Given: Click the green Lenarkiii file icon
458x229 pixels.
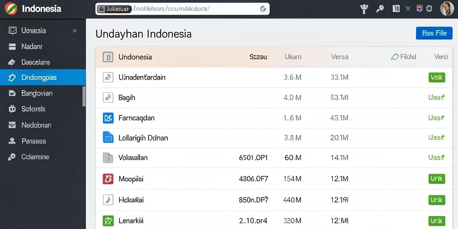Looking at the screenshot, I should click(108, 220).
